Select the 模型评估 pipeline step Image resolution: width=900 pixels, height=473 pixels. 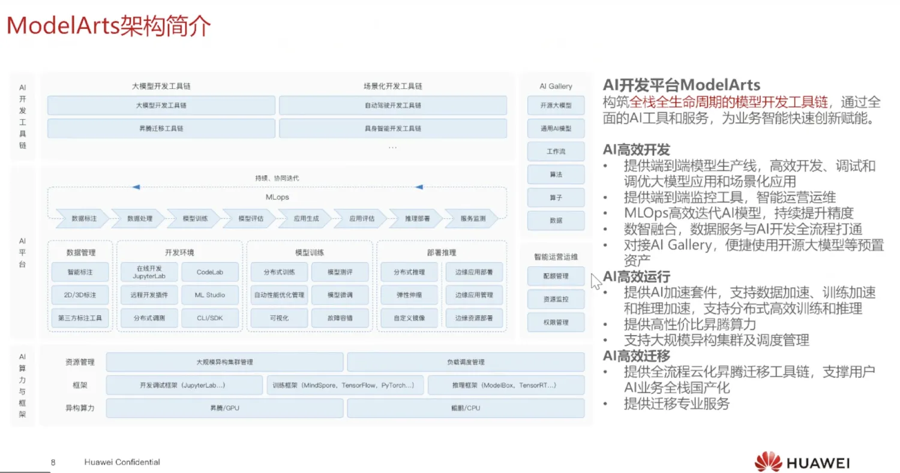[251, 219]
